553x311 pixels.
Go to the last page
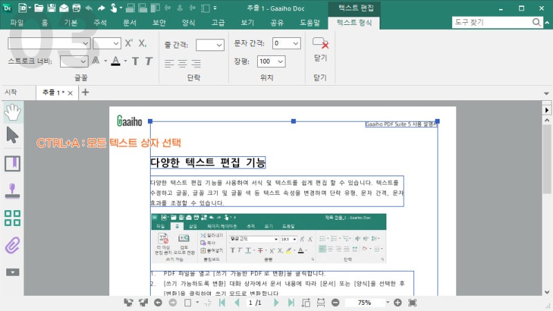[x=291, y=303]
